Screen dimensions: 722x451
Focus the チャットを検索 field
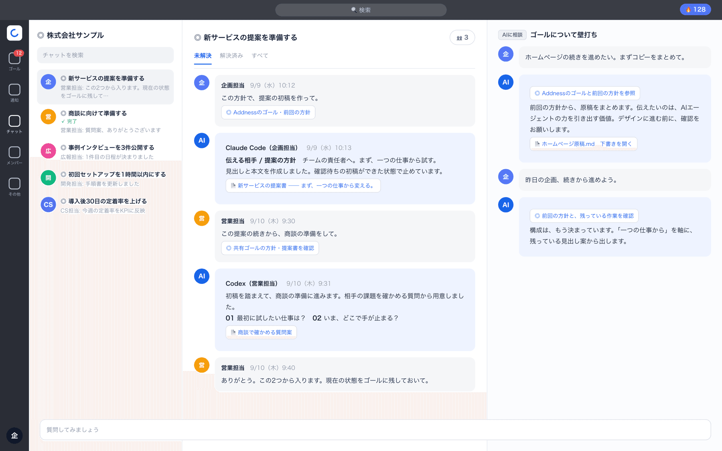pyautogui.click(x=105, y=55)
